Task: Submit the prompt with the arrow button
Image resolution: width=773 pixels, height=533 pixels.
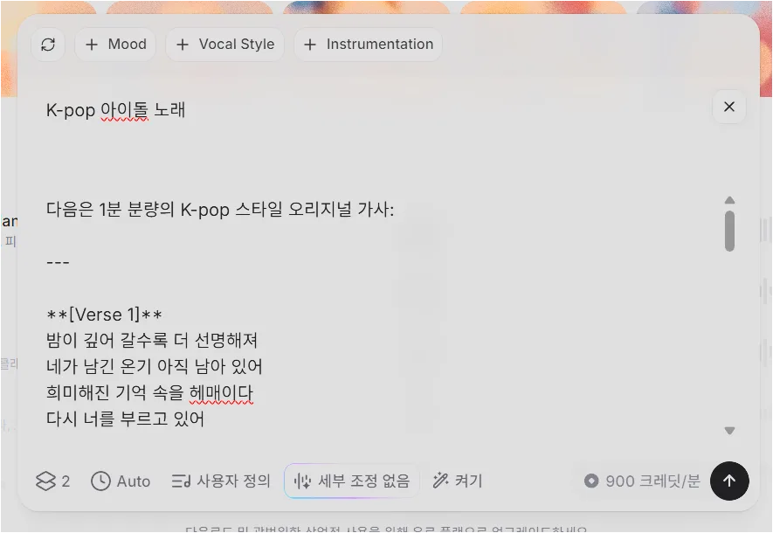Action: coord(729,481)
